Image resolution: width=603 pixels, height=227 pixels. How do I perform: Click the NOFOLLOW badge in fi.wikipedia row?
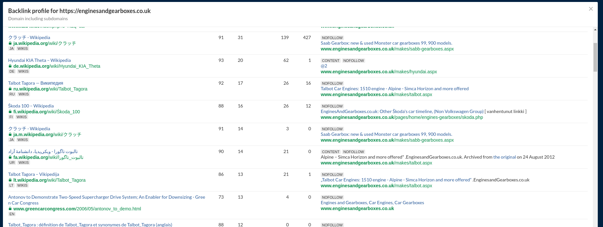click(x=332, y=106)
